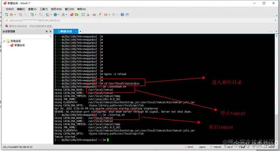Click the xterm status bar entry
This screenshot has height=151, width=280.
point(202,147)
